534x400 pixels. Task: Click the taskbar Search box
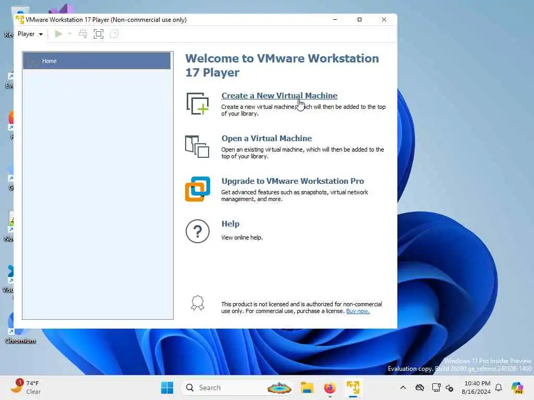237,387
